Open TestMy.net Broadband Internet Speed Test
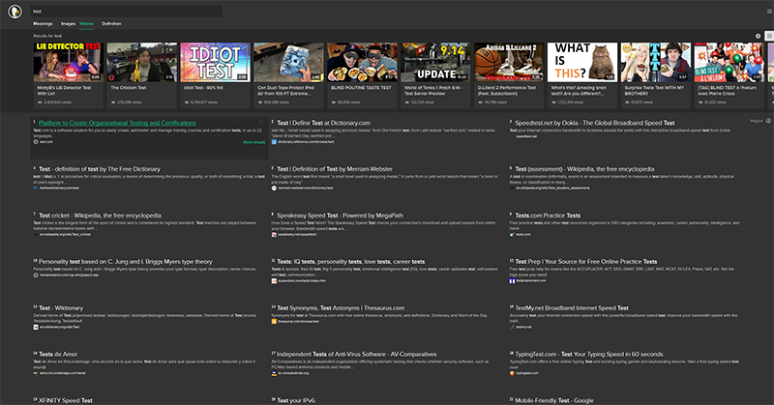The height and width of the screenshot is (405, 774). (x=572, y=307)
